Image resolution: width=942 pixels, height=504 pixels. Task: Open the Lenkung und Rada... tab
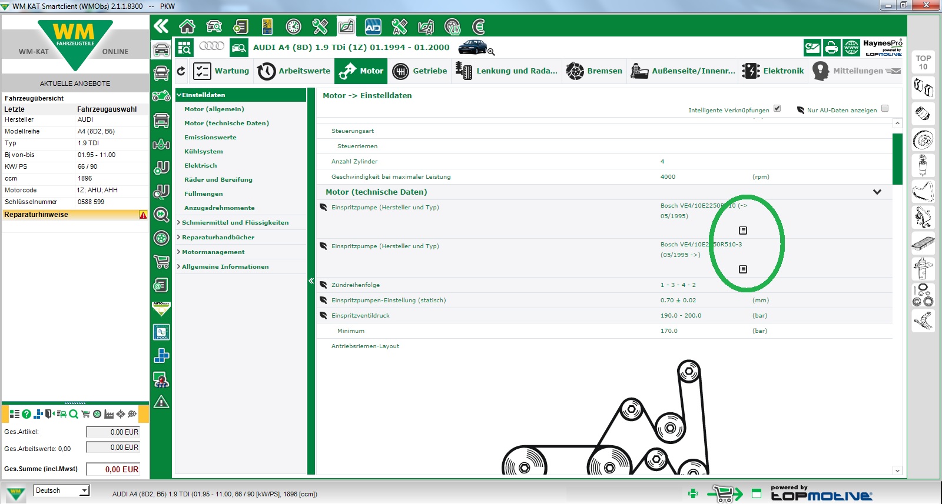(x=506, y=71)
